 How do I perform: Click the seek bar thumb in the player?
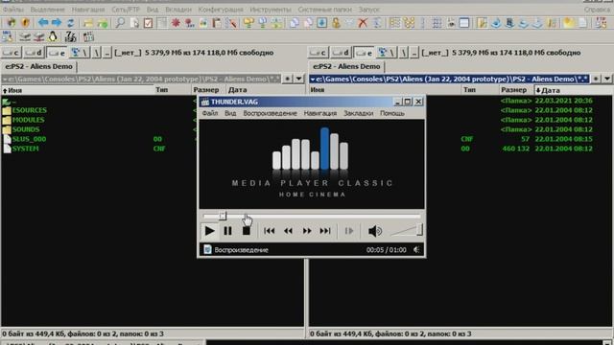[223, 216]
